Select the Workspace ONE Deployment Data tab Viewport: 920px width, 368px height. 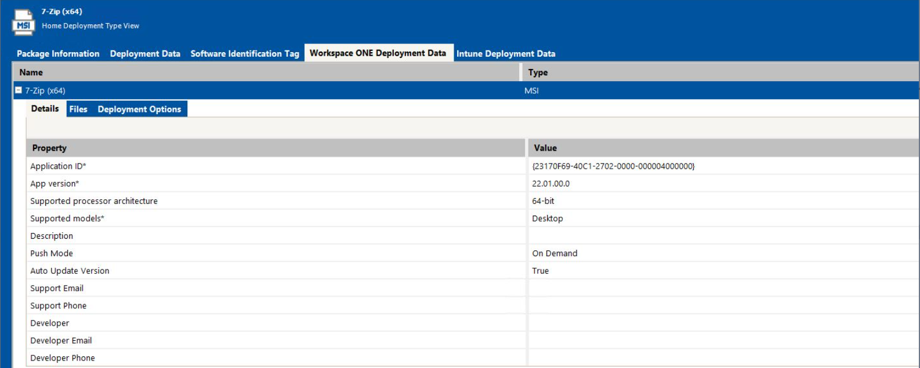click(378, 53)
